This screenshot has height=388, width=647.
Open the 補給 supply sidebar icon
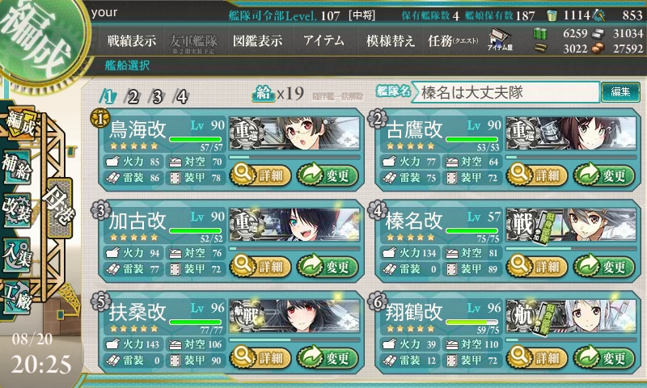click(x=17, y=167)
